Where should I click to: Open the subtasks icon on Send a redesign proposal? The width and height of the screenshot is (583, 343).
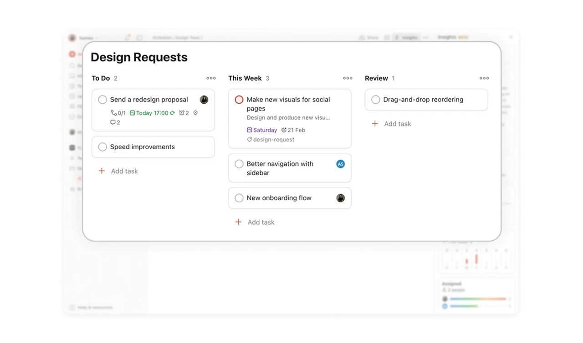tap(113, 113)
